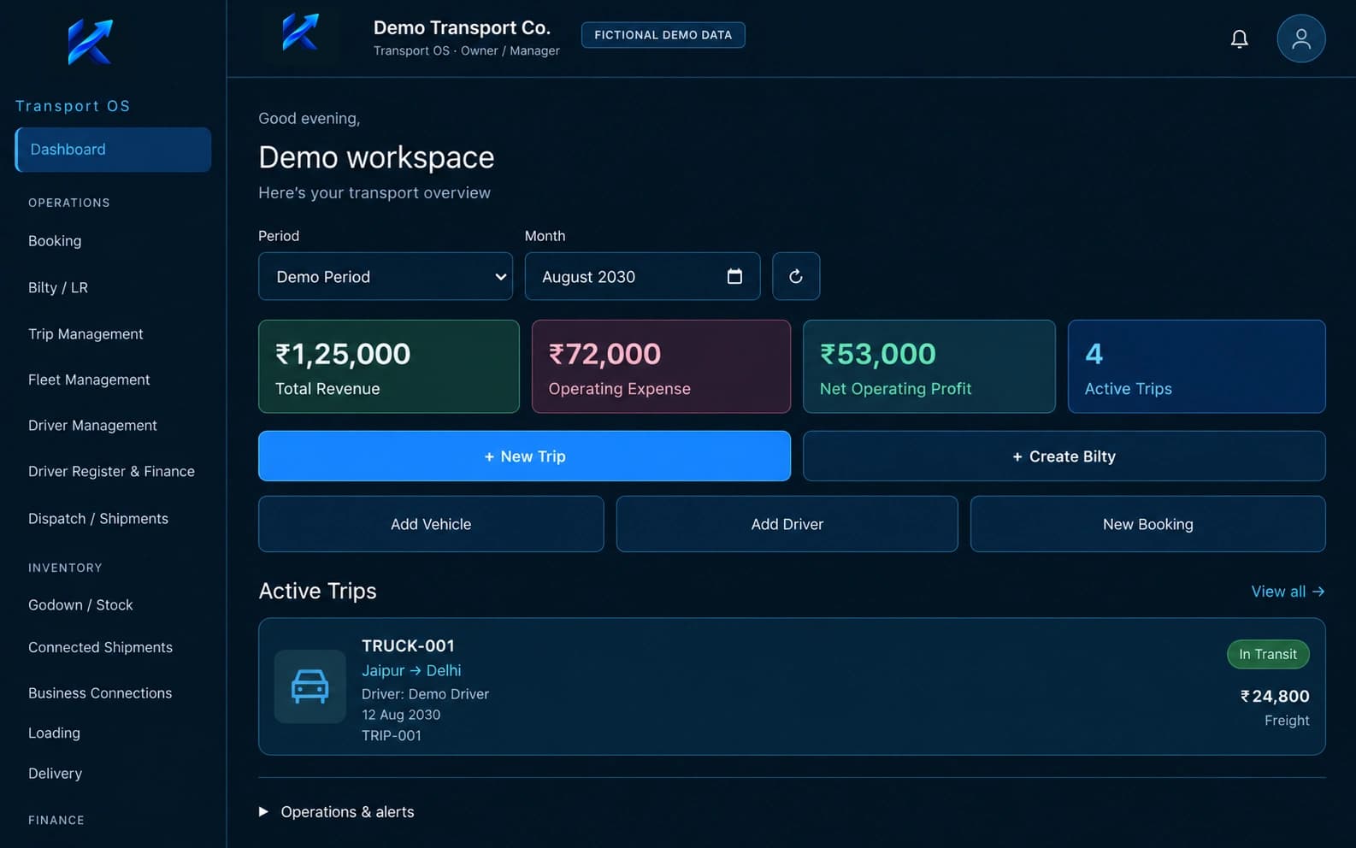Open the Net Operating Profit card
The width and height of the screenshot is (1356, 848).
pos(929,367)
